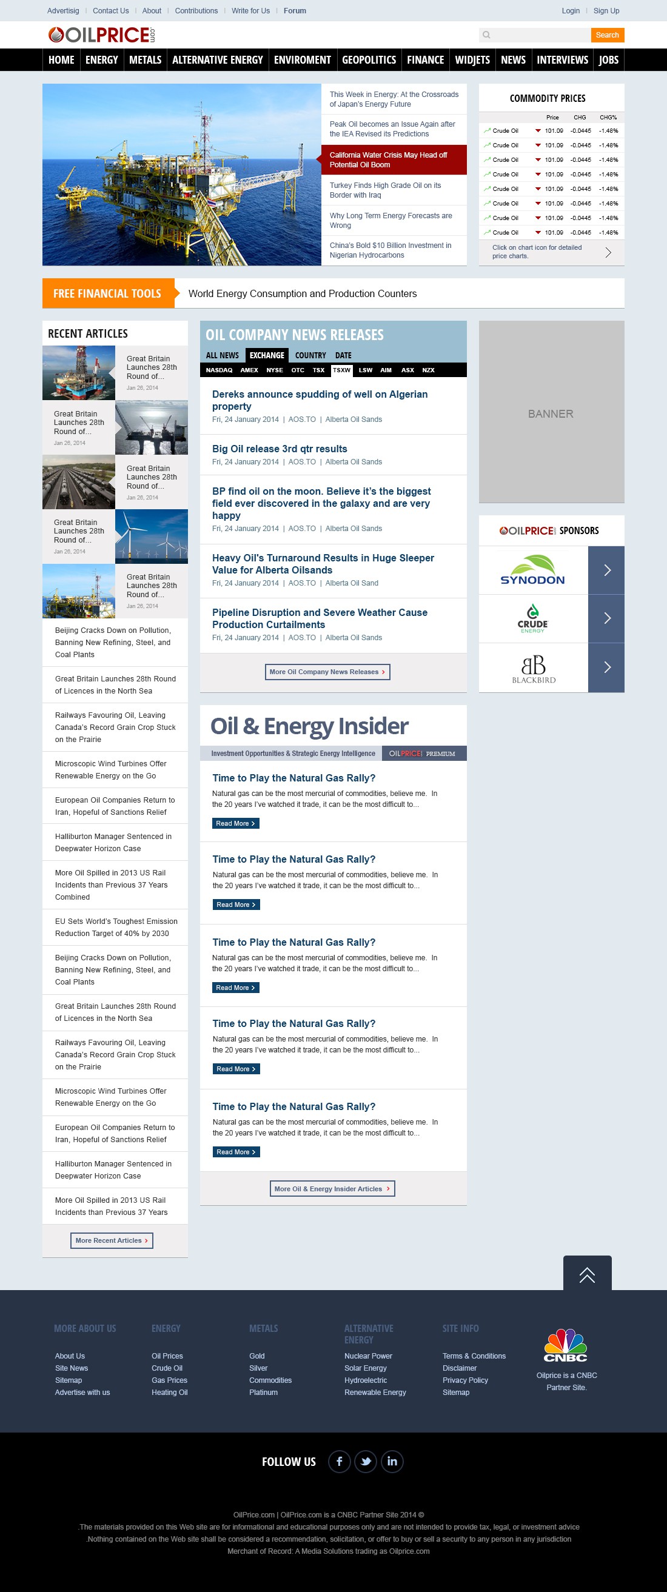The width and height of the screenshot is (667, 1592).
Task: Expand the Crude Energy sponsor arrow
Action: (x=606, y=618)
